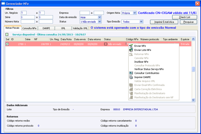Expand the Data de emissão dropdown
The image size is (201, 134).
coord(99,17)
